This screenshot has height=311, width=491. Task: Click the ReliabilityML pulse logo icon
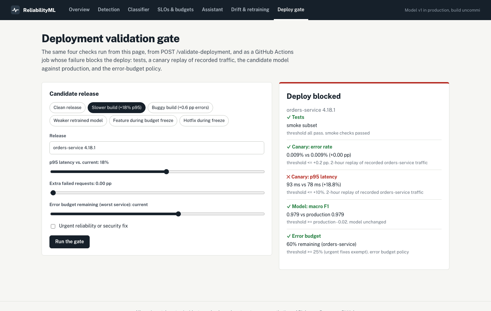pyautogui.click(x=15, y=10)
